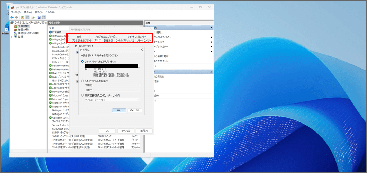367x173 pixels.
Task: Select 受信の規則 in the left tree
Action: (24, 26)
